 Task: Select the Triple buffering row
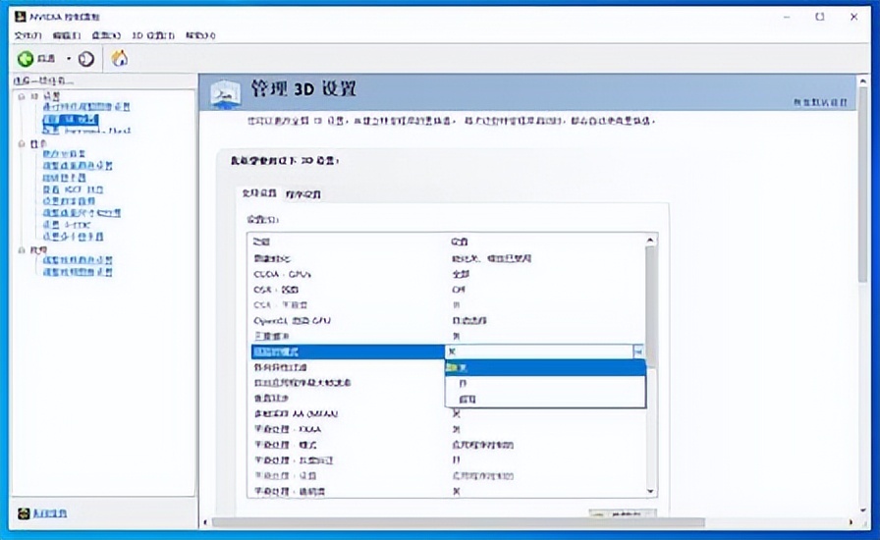[446, 336]
